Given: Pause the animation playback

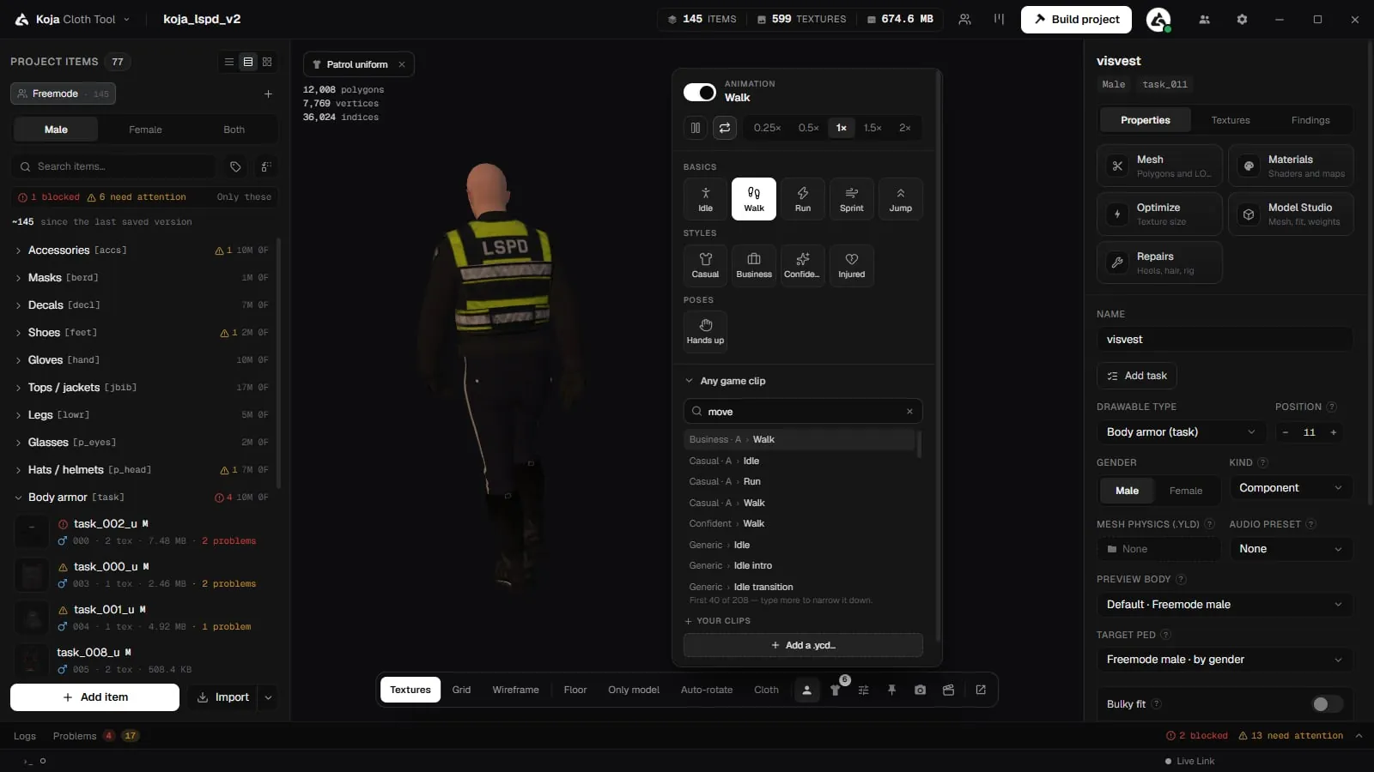Looking at the screenshot, I should 696,128.
